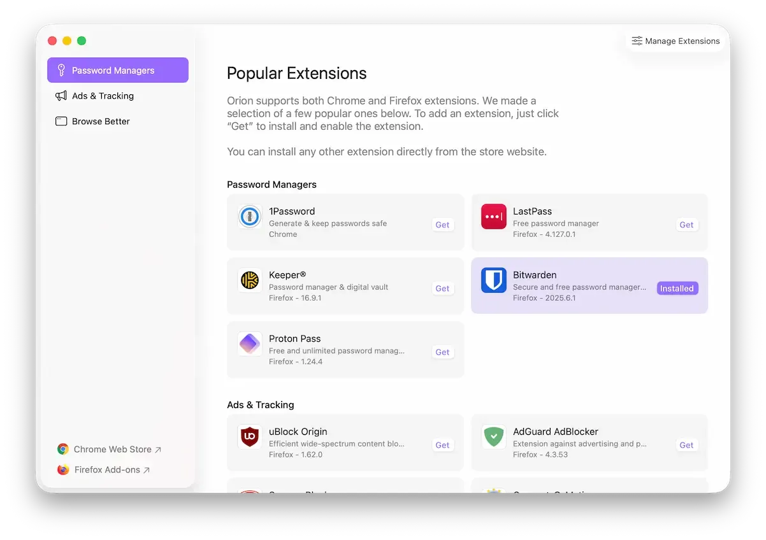Select the Ads & Tracking category
This screenshot has height=540, width=766.
(x=103, y=96)
